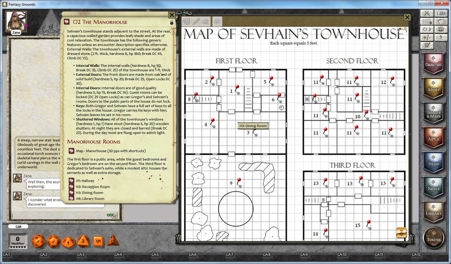Viewport: 451px width, 264px height.
Task: Click the d20 die
Action: point(38,241)
